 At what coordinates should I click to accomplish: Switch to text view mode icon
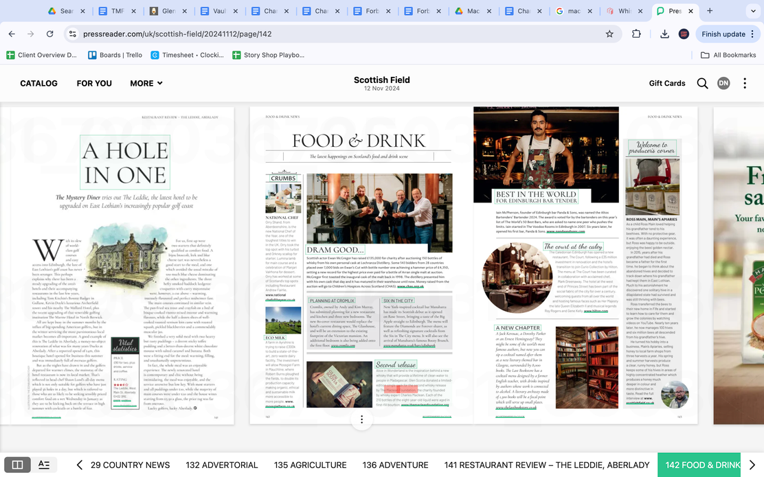(x=44, y=465)
